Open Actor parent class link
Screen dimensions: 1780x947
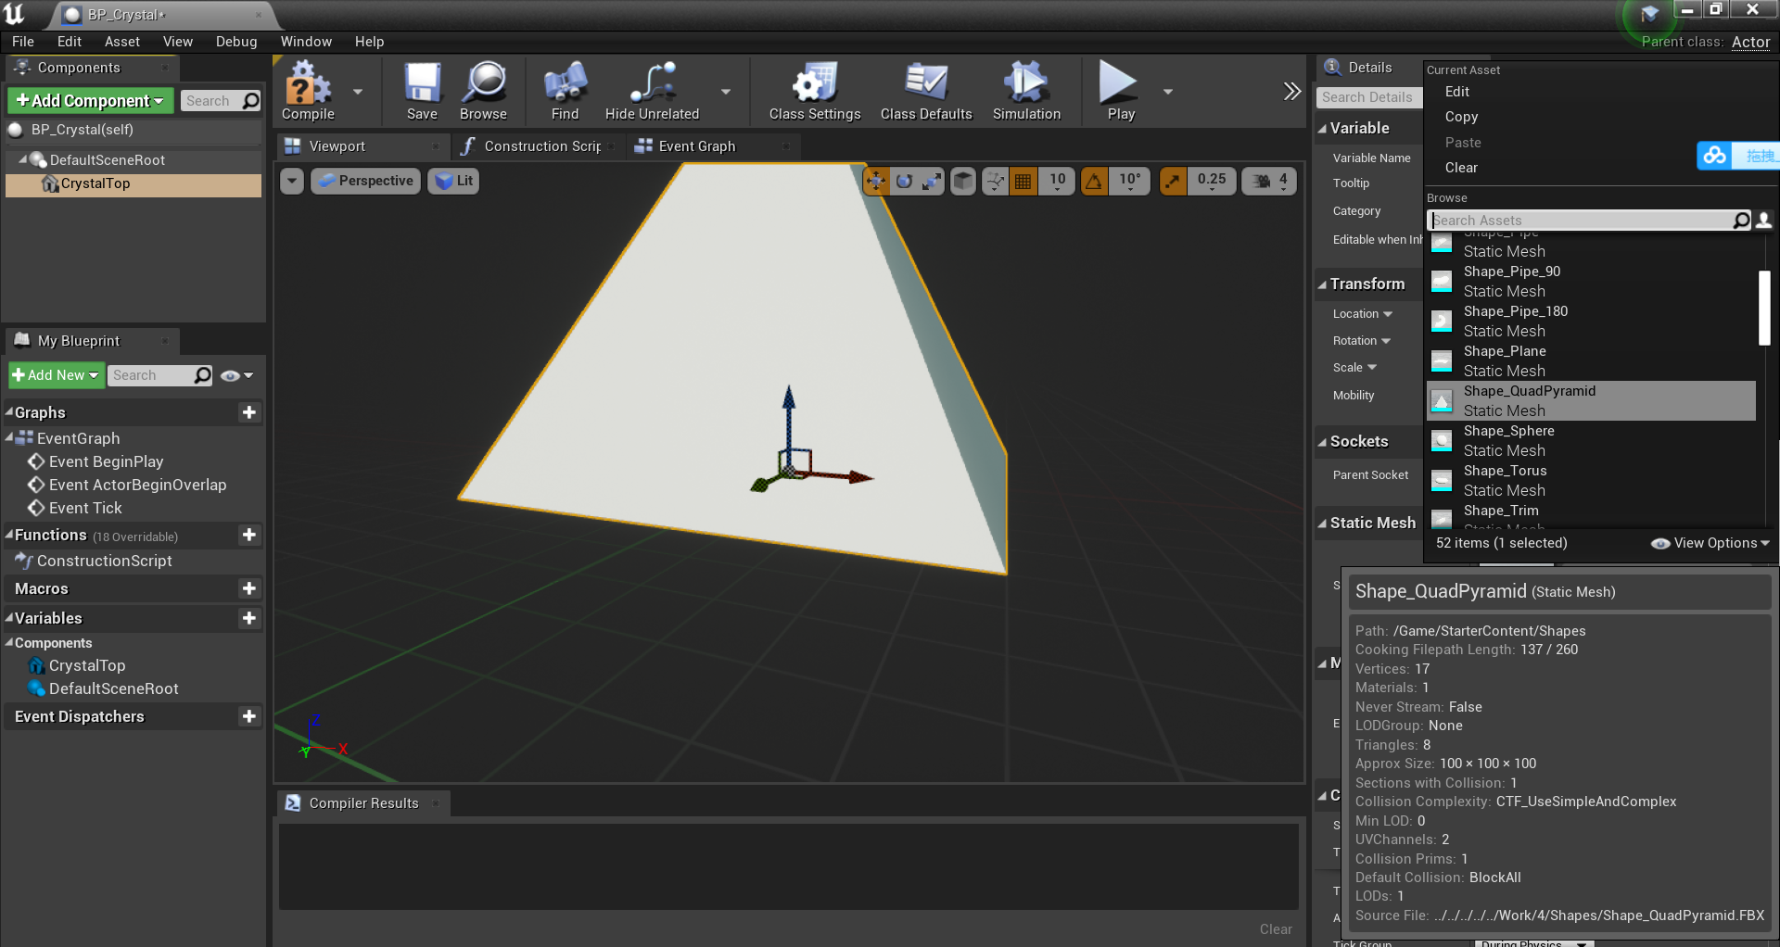coord(1750,42)
